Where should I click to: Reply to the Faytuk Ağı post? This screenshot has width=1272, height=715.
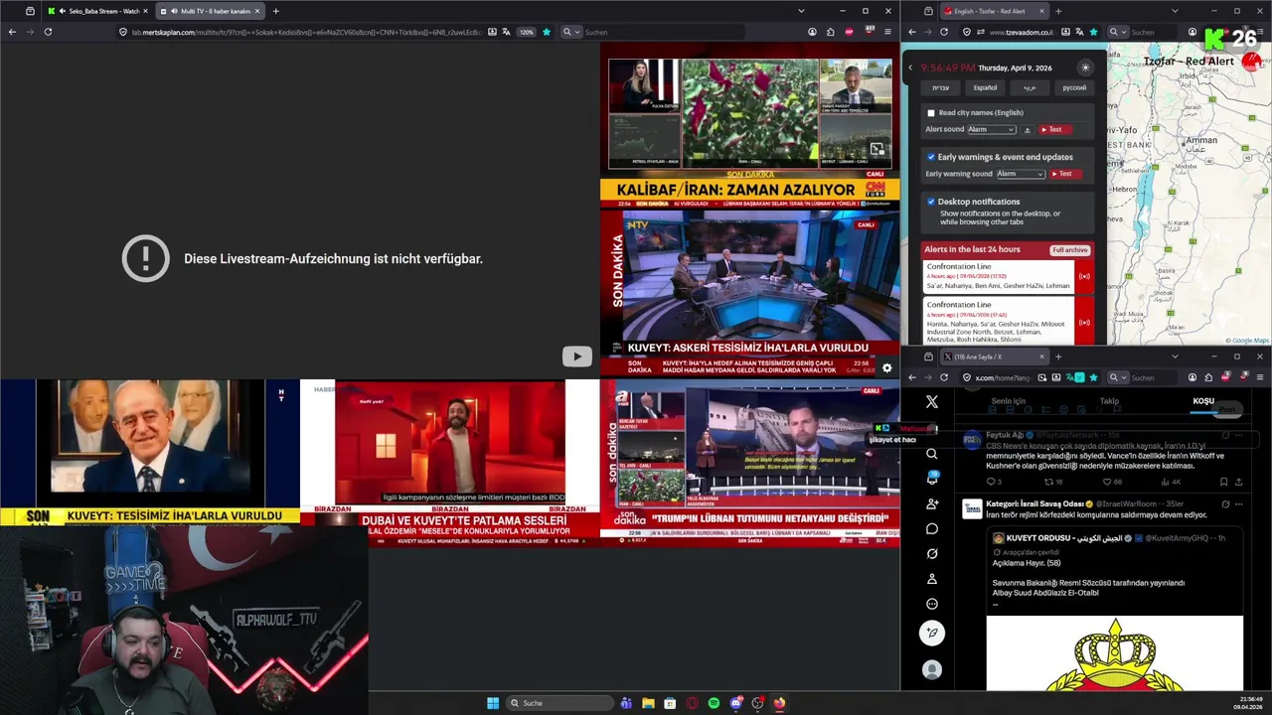pos(993,482)
